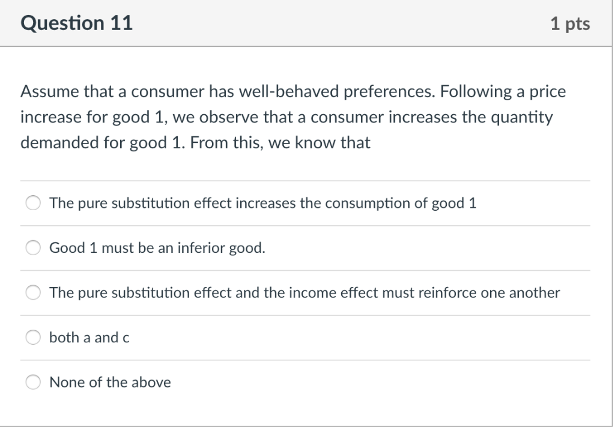Click the 'Question 11' header text
This screenshot has width=615, height=430.
[x=76, y=23]
